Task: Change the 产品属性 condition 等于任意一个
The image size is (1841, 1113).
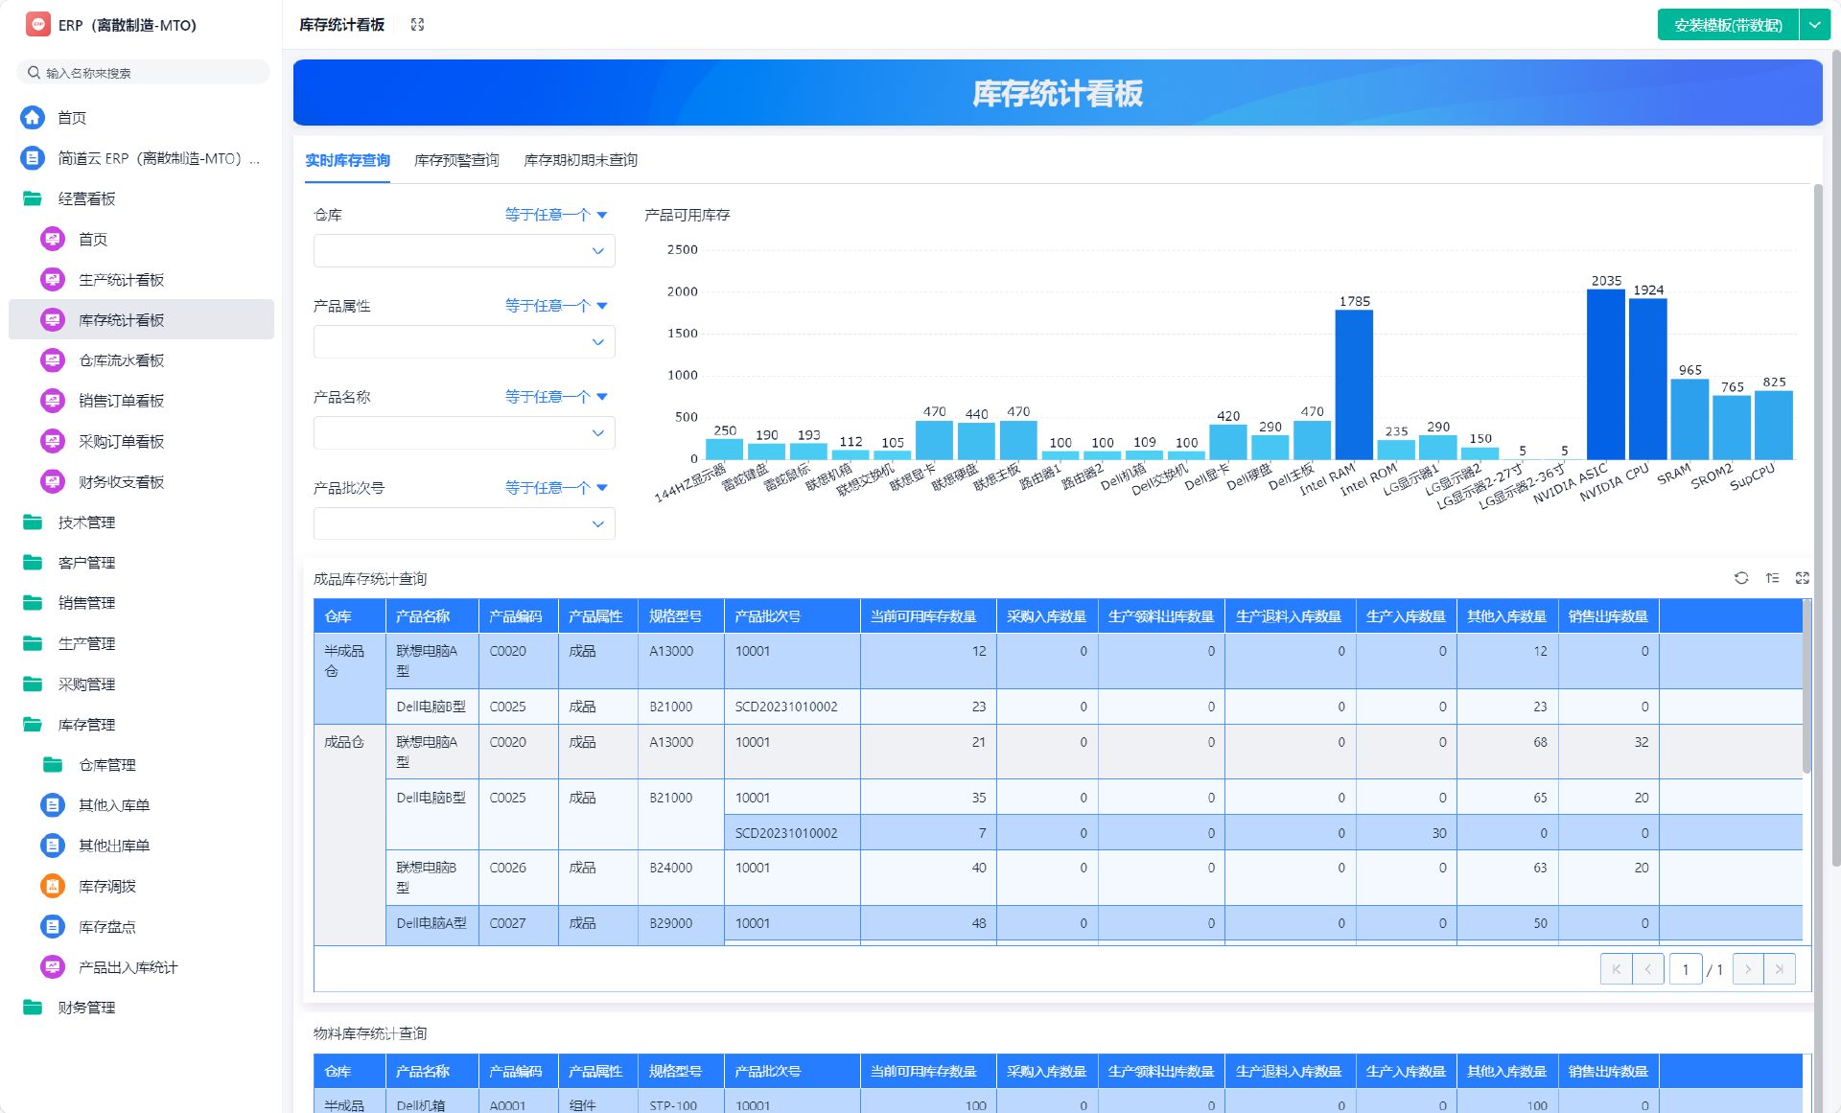Action: (x=556, y=306)
